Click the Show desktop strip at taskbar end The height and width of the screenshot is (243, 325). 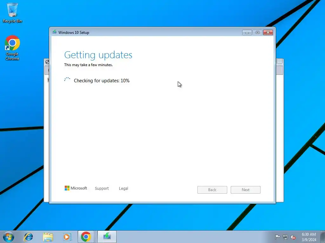[323, 237]
